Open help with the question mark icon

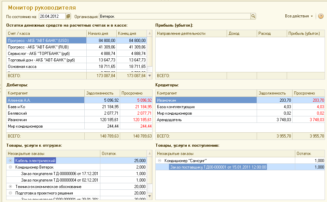pos(321,16)
